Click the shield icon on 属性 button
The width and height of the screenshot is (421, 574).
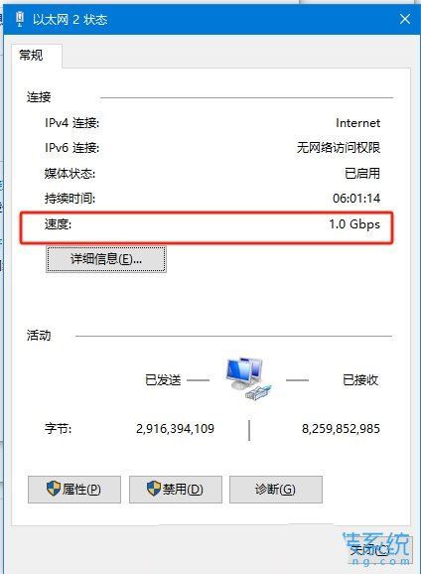(x=54, y=489)
